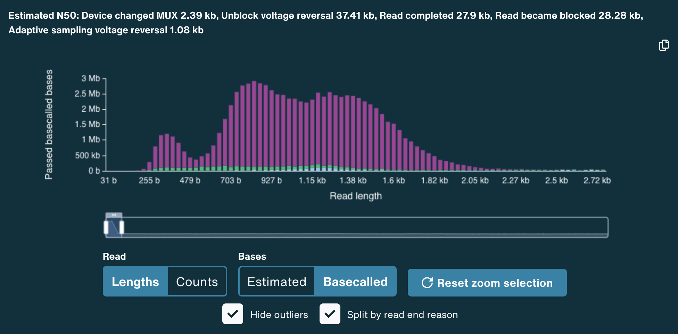Select Estimated bases mode
The width and height of the screenshot is (678, 334).
pyautogui.click(x=277, y=282)
